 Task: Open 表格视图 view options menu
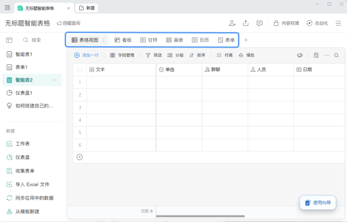point(104,40)
